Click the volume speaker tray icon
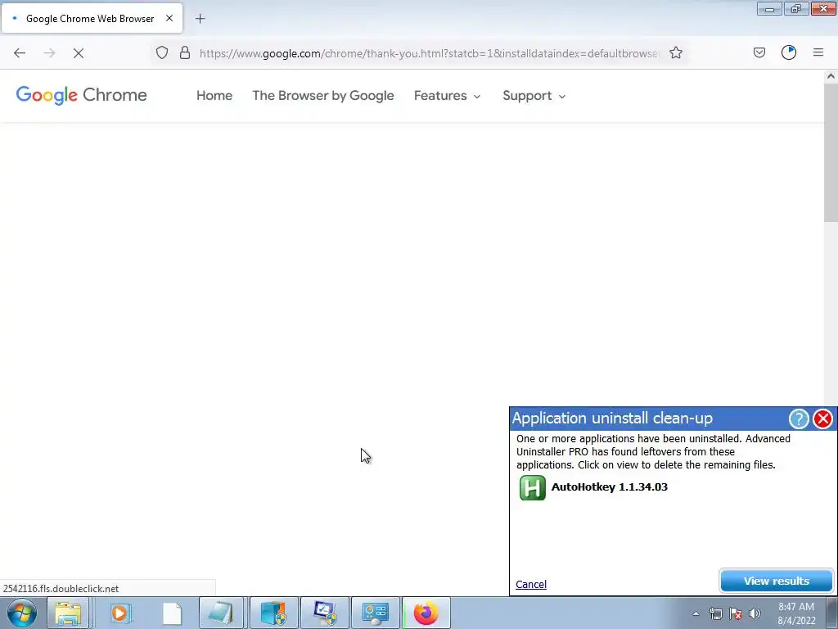The height and width of the screenshot is (629, 838). [755, 613]
